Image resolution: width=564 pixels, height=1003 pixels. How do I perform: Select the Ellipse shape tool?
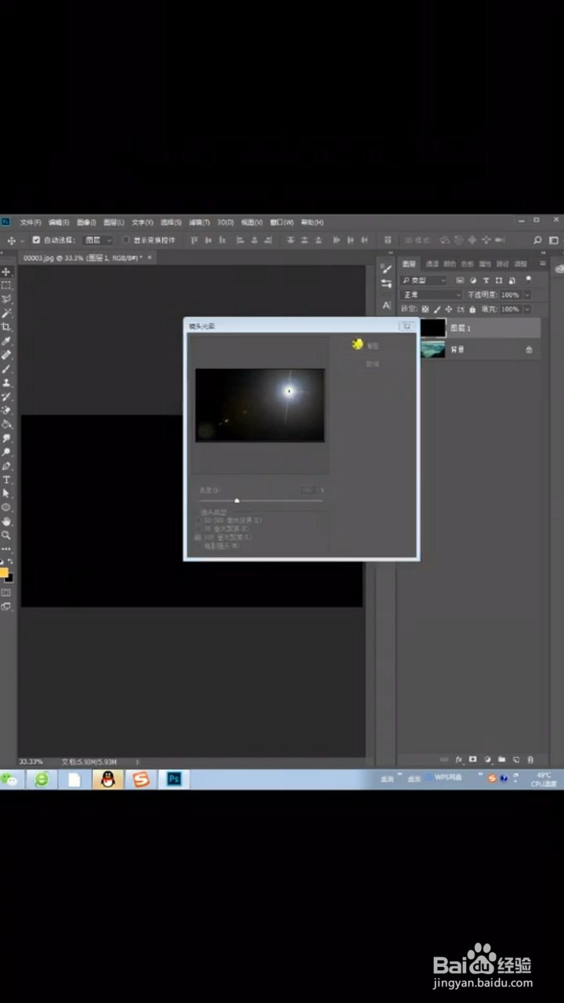(x=6, y=508)
